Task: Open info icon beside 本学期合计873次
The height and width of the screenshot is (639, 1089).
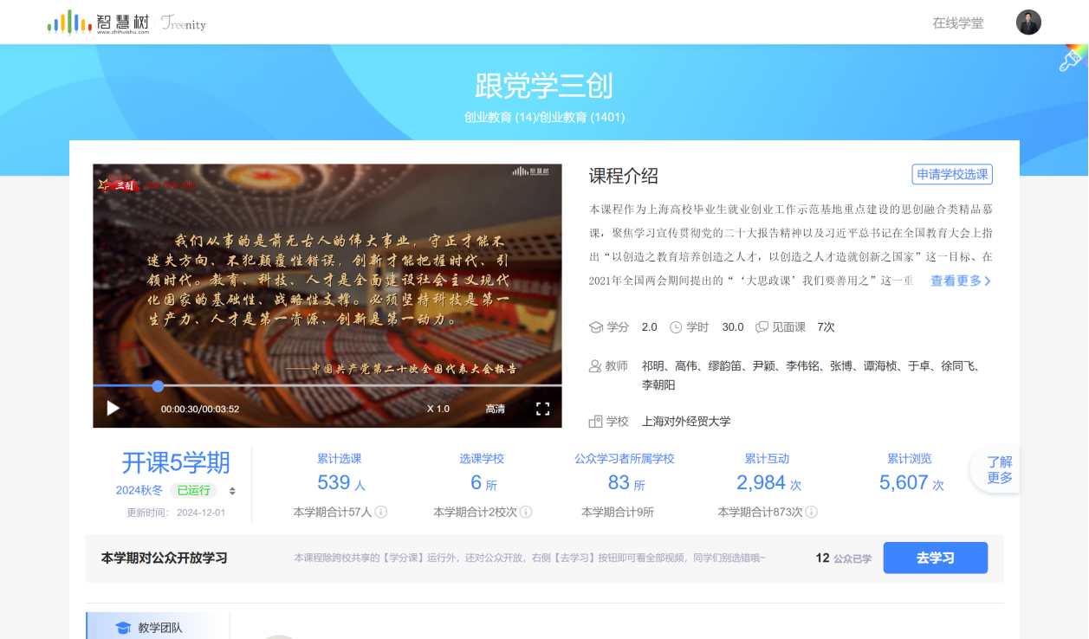Action: click(x=811, y=512)
